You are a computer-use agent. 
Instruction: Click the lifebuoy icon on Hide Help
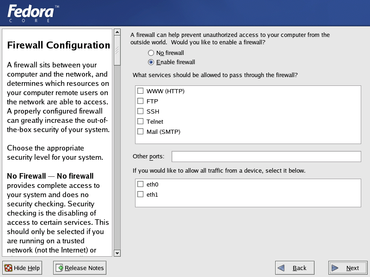(8, 268)
